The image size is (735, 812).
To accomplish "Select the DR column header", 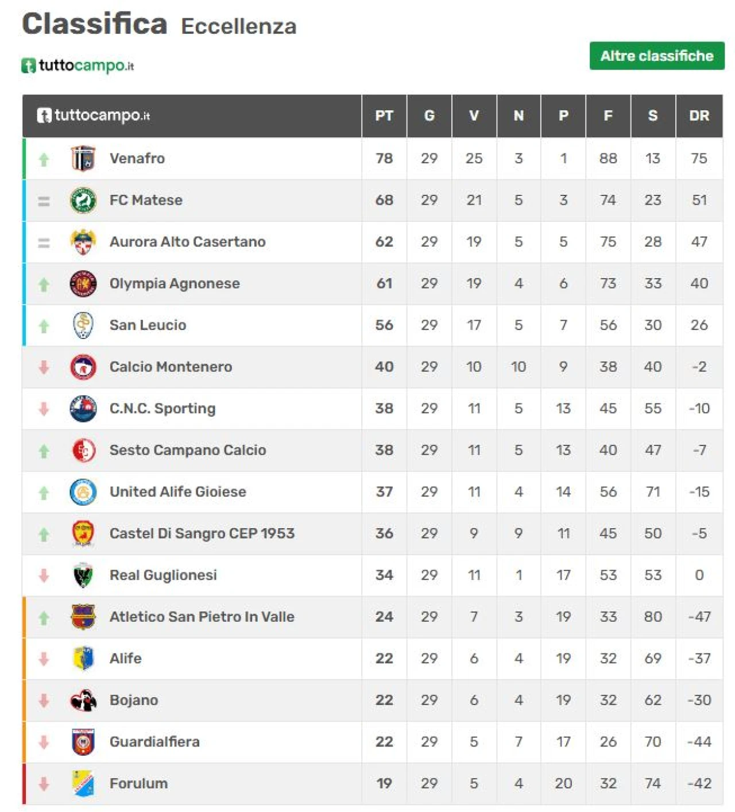I will click(699, 116).
